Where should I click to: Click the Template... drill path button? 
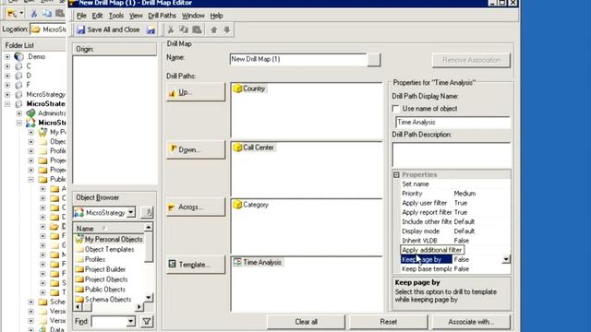[x=196, y=265]
